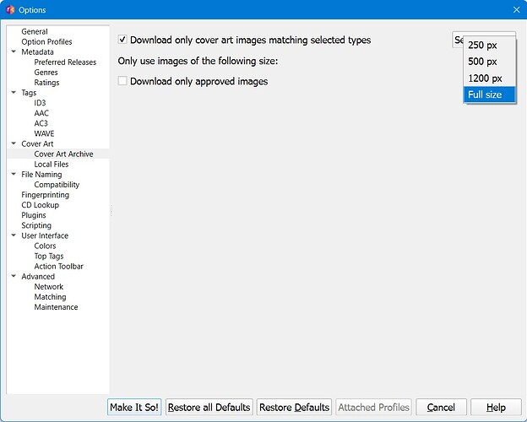Collapse the Advanced tree section
Image resolution: width=527 pixels, height=422 pixels.
(14, 276)
